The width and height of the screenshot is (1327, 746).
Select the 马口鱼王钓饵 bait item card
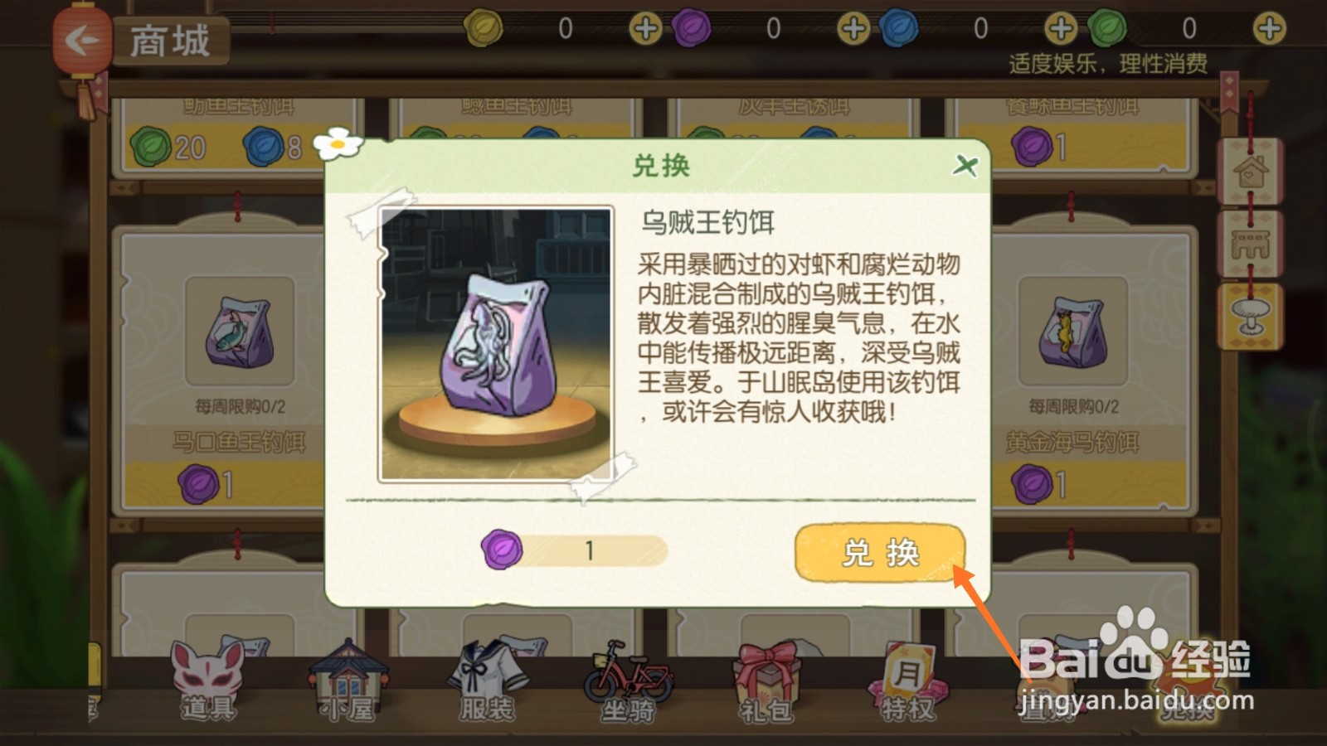pyautogui.click(x=224, y=371)
